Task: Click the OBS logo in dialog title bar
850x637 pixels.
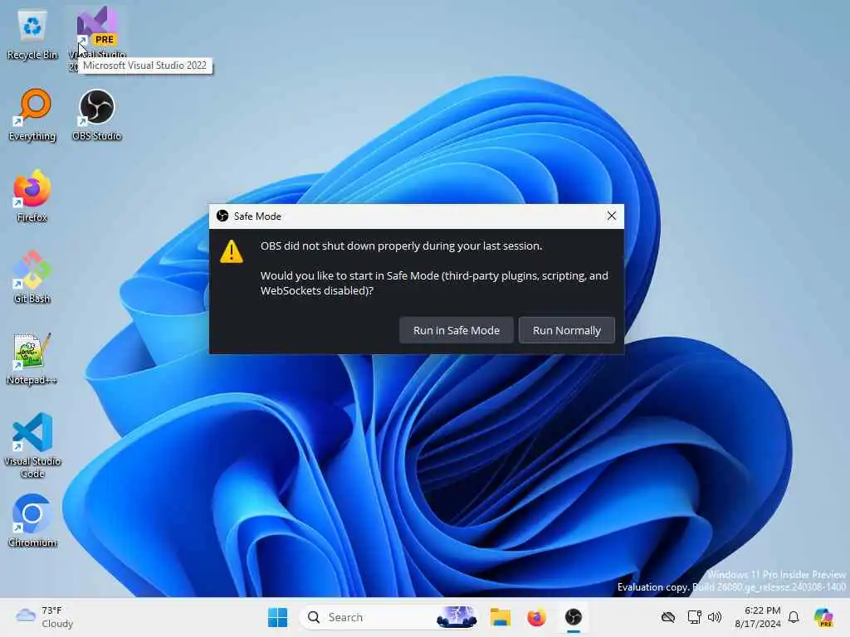Action: pos(222,216)
